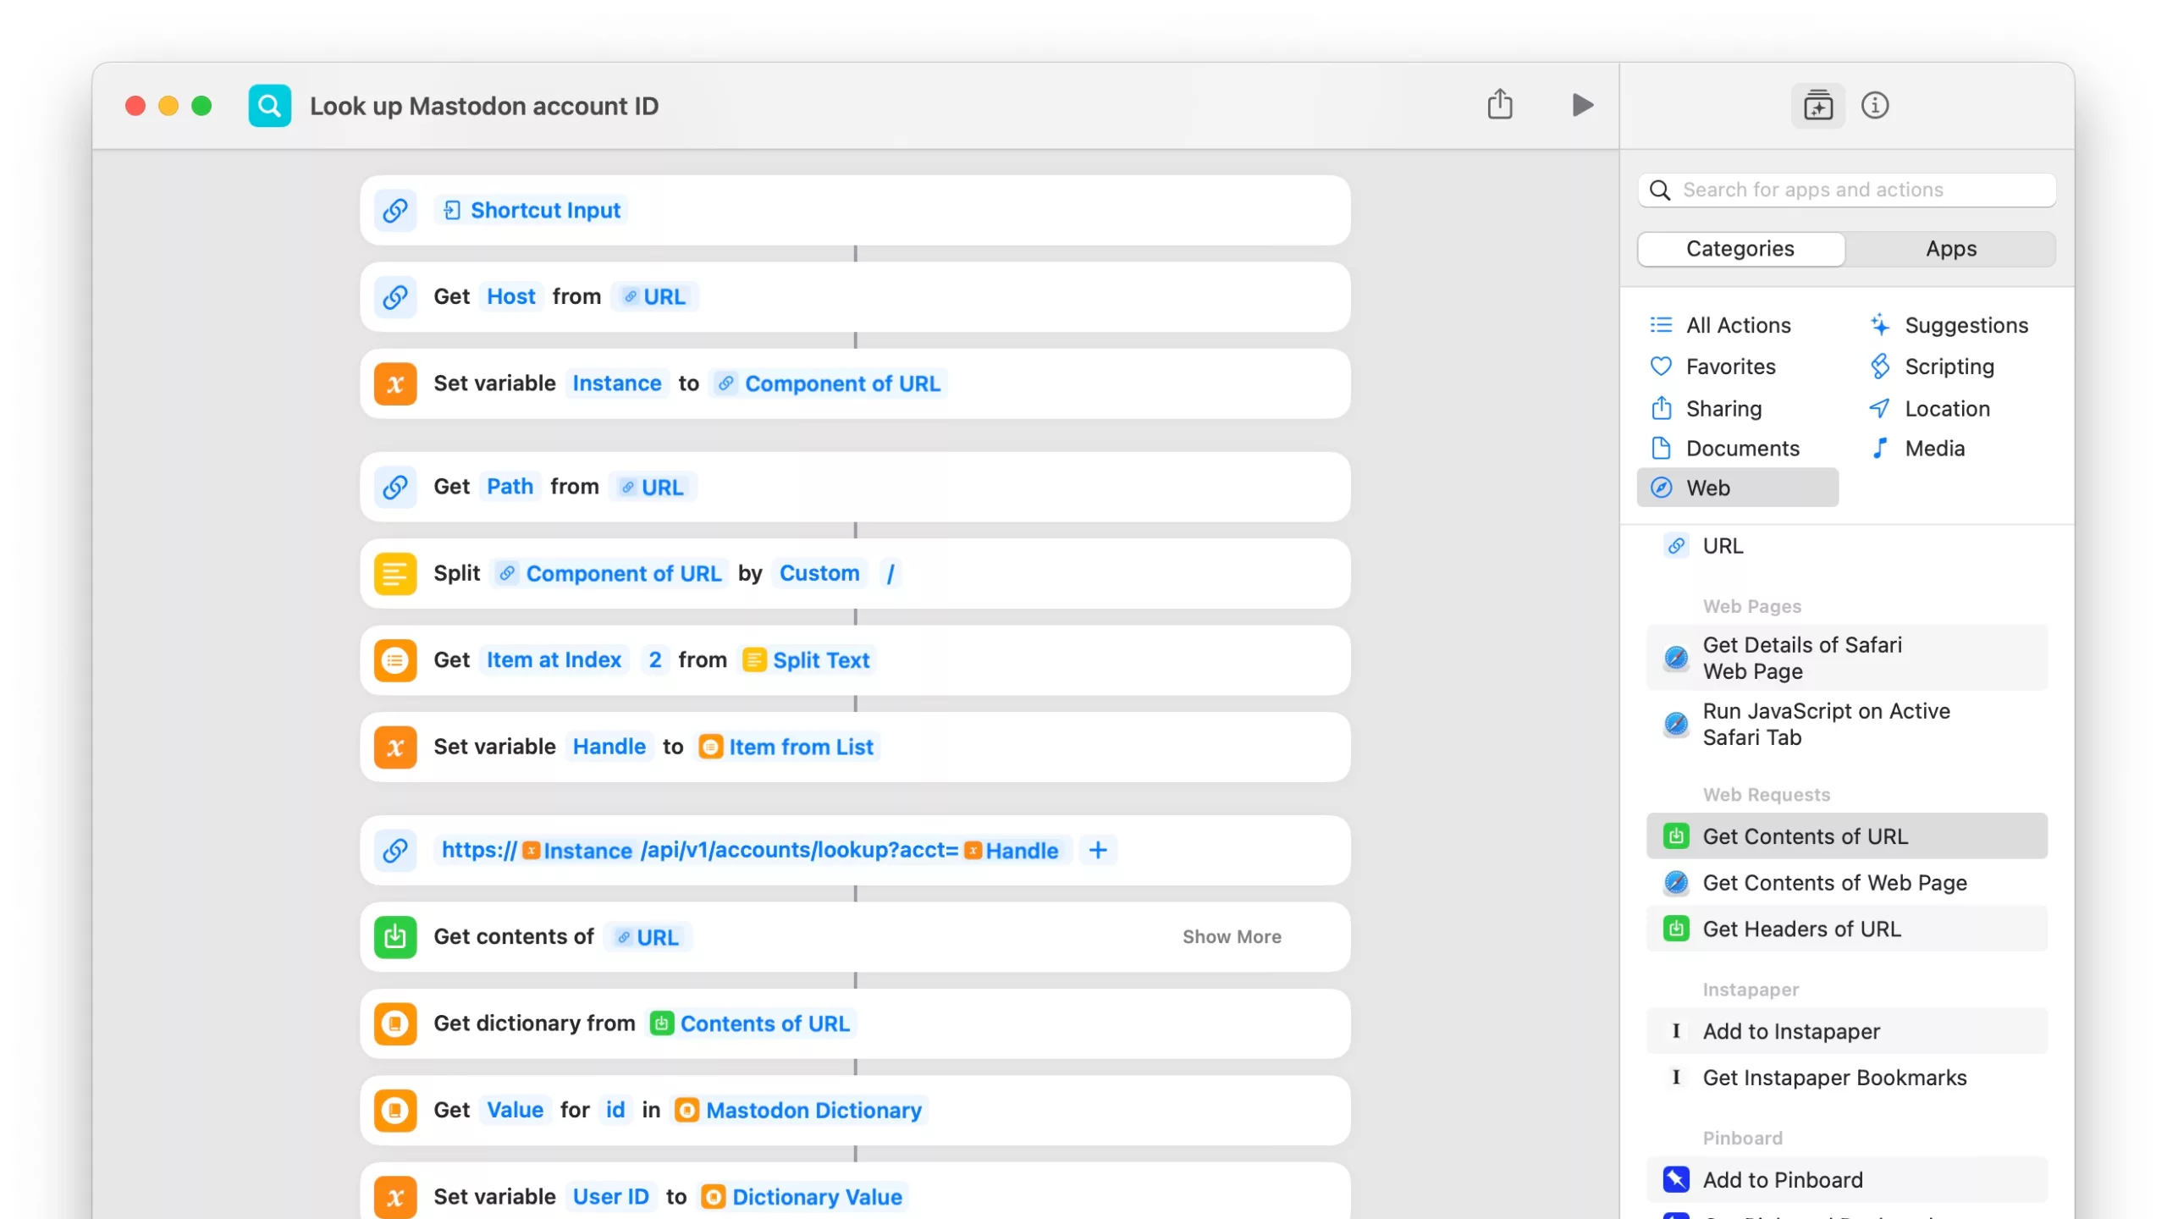Viewport: 2167px width, 1219px height.
Task: Select Web category
Action: 1737,488
